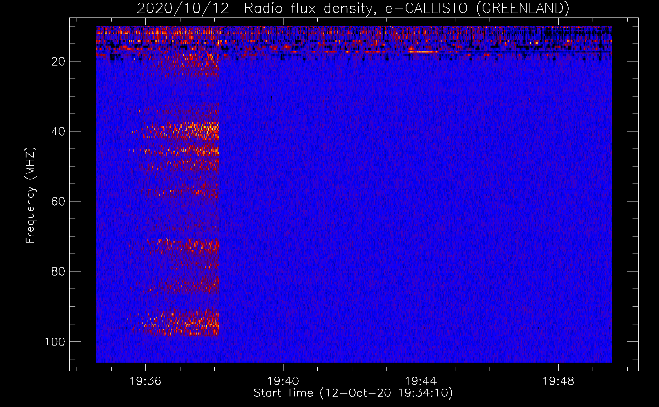Screen dimensions: 659x407
Task: Click the bright burst band near 40 MHz
Action: pyautogui.click(x=181, y=131)
